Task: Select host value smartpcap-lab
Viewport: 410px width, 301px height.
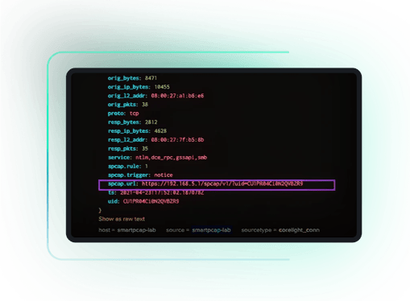Action: (x=136, y=230)
